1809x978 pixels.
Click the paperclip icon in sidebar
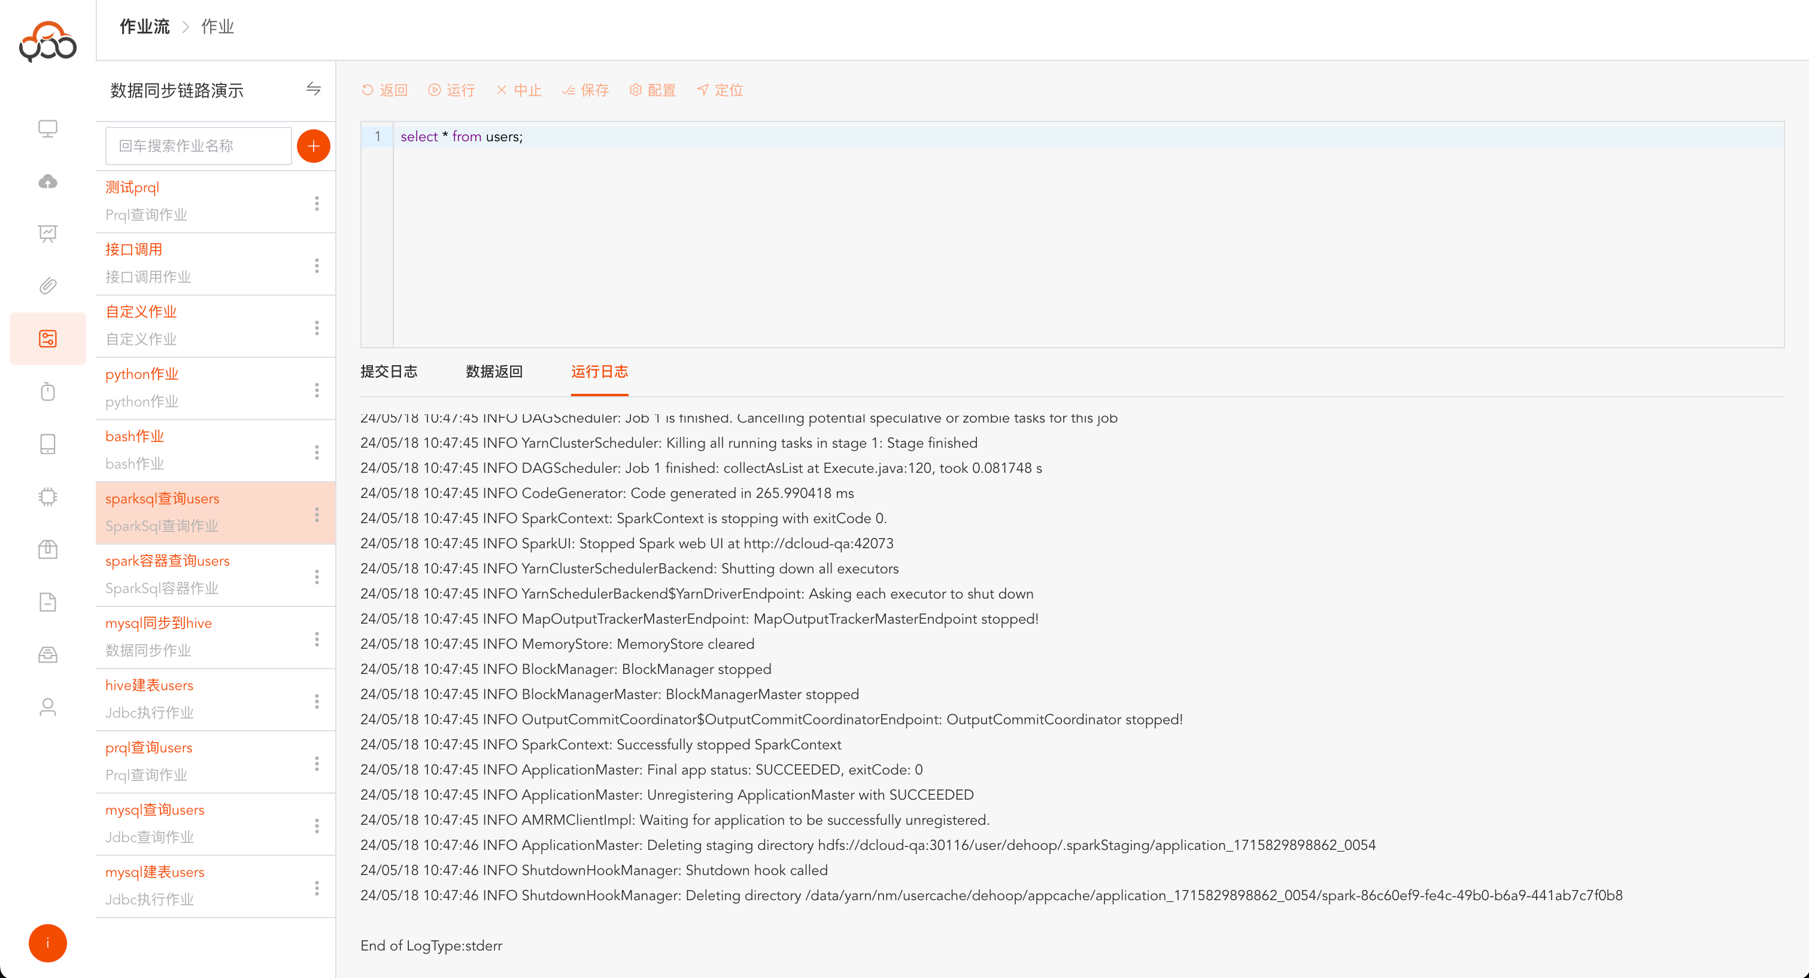48,285
